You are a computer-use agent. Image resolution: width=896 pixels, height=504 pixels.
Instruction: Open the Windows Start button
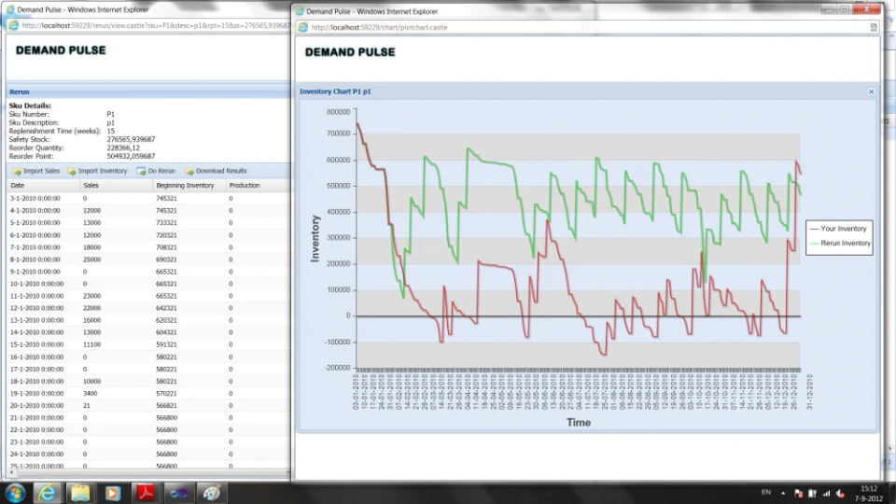pyautogui.click(x=15, y=493)
